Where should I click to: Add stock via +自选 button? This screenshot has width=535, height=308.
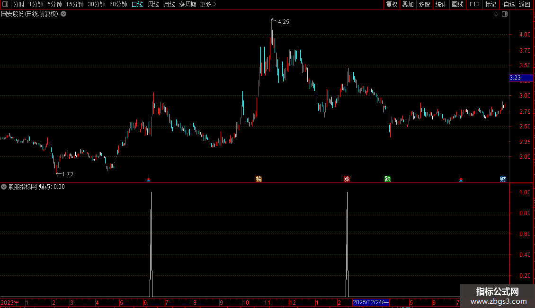click(508, 4)
